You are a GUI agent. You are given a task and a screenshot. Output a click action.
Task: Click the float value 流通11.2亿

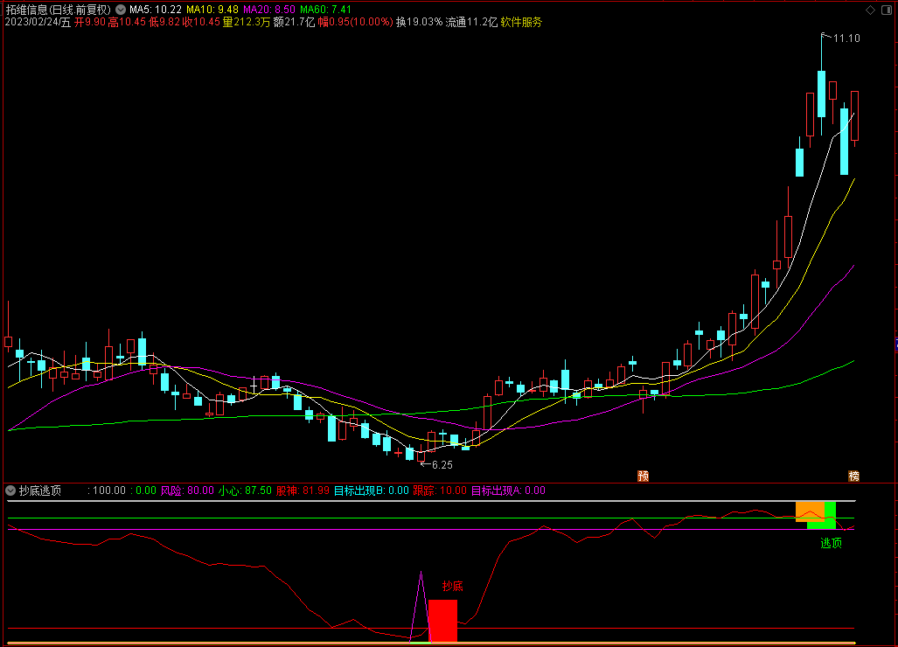coord(471,23)
